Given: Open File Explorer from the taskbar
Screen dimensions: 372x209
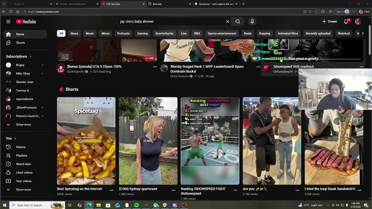Looking at the screenshot, I should pos(99,205).
